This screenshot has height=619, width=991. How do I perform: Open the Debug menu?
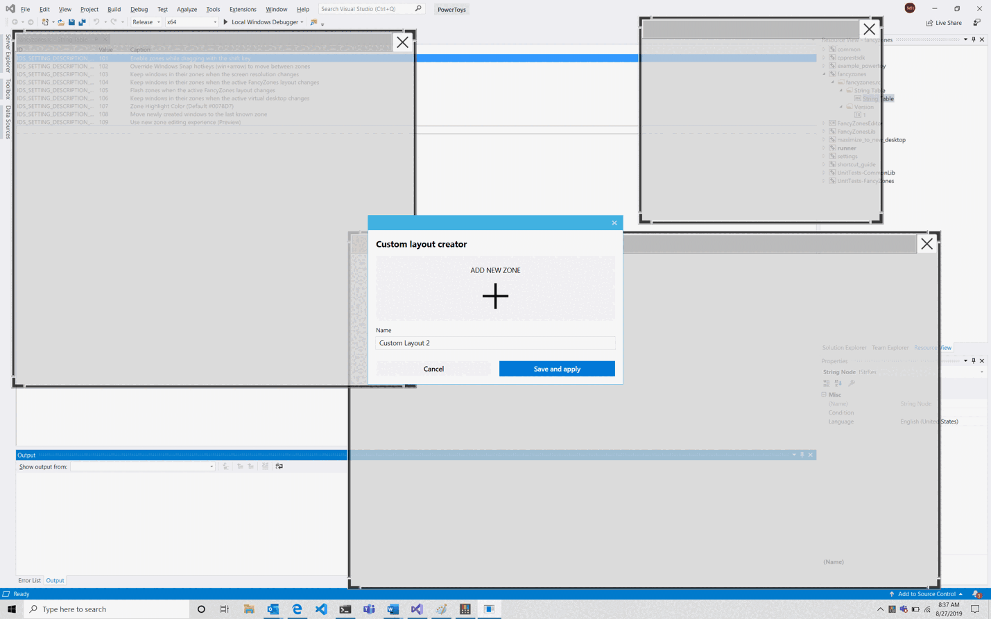click(138, 9)
